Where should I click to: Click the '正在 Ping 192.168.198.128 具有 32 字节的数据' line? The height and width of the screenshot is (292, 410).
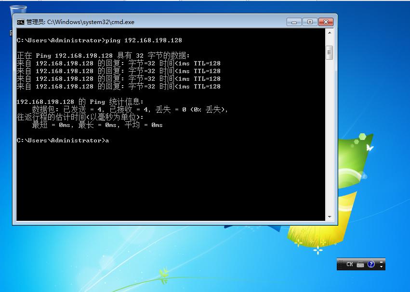[x=103, y=55]
